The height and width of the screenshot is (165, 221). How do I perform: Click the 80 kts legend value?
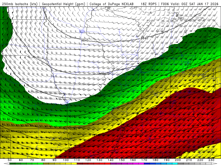pos(43,160)
